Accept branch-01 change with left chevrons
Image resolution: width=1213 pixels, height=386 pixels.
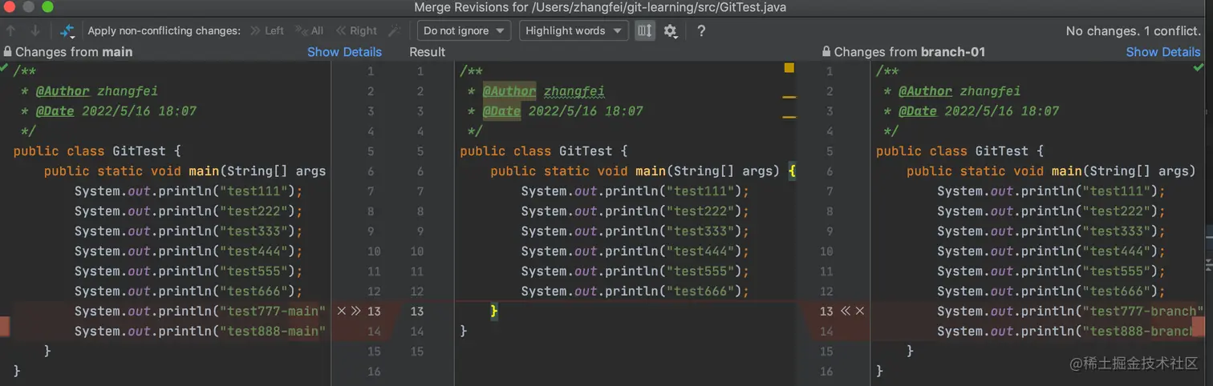[846, 311]
